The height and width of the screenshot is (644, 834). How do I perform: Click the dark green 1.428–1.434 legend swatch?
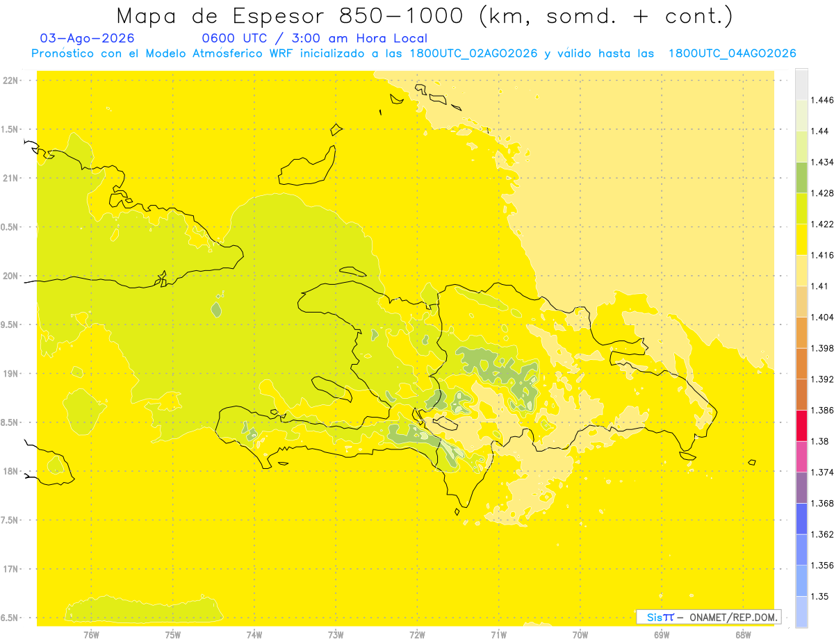point(801,177)
